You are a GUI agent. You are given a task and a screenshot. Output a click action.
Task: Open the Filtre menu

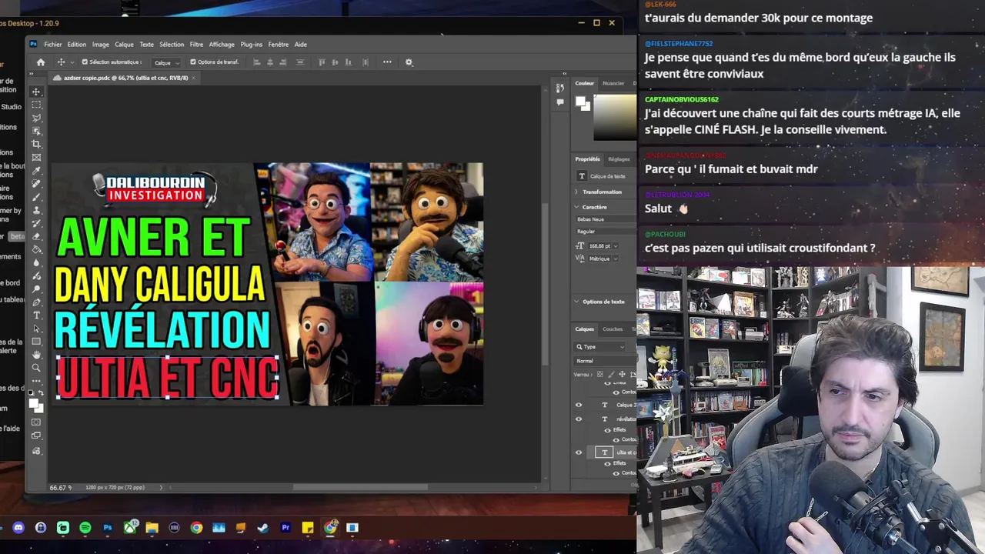click(196, 45)
